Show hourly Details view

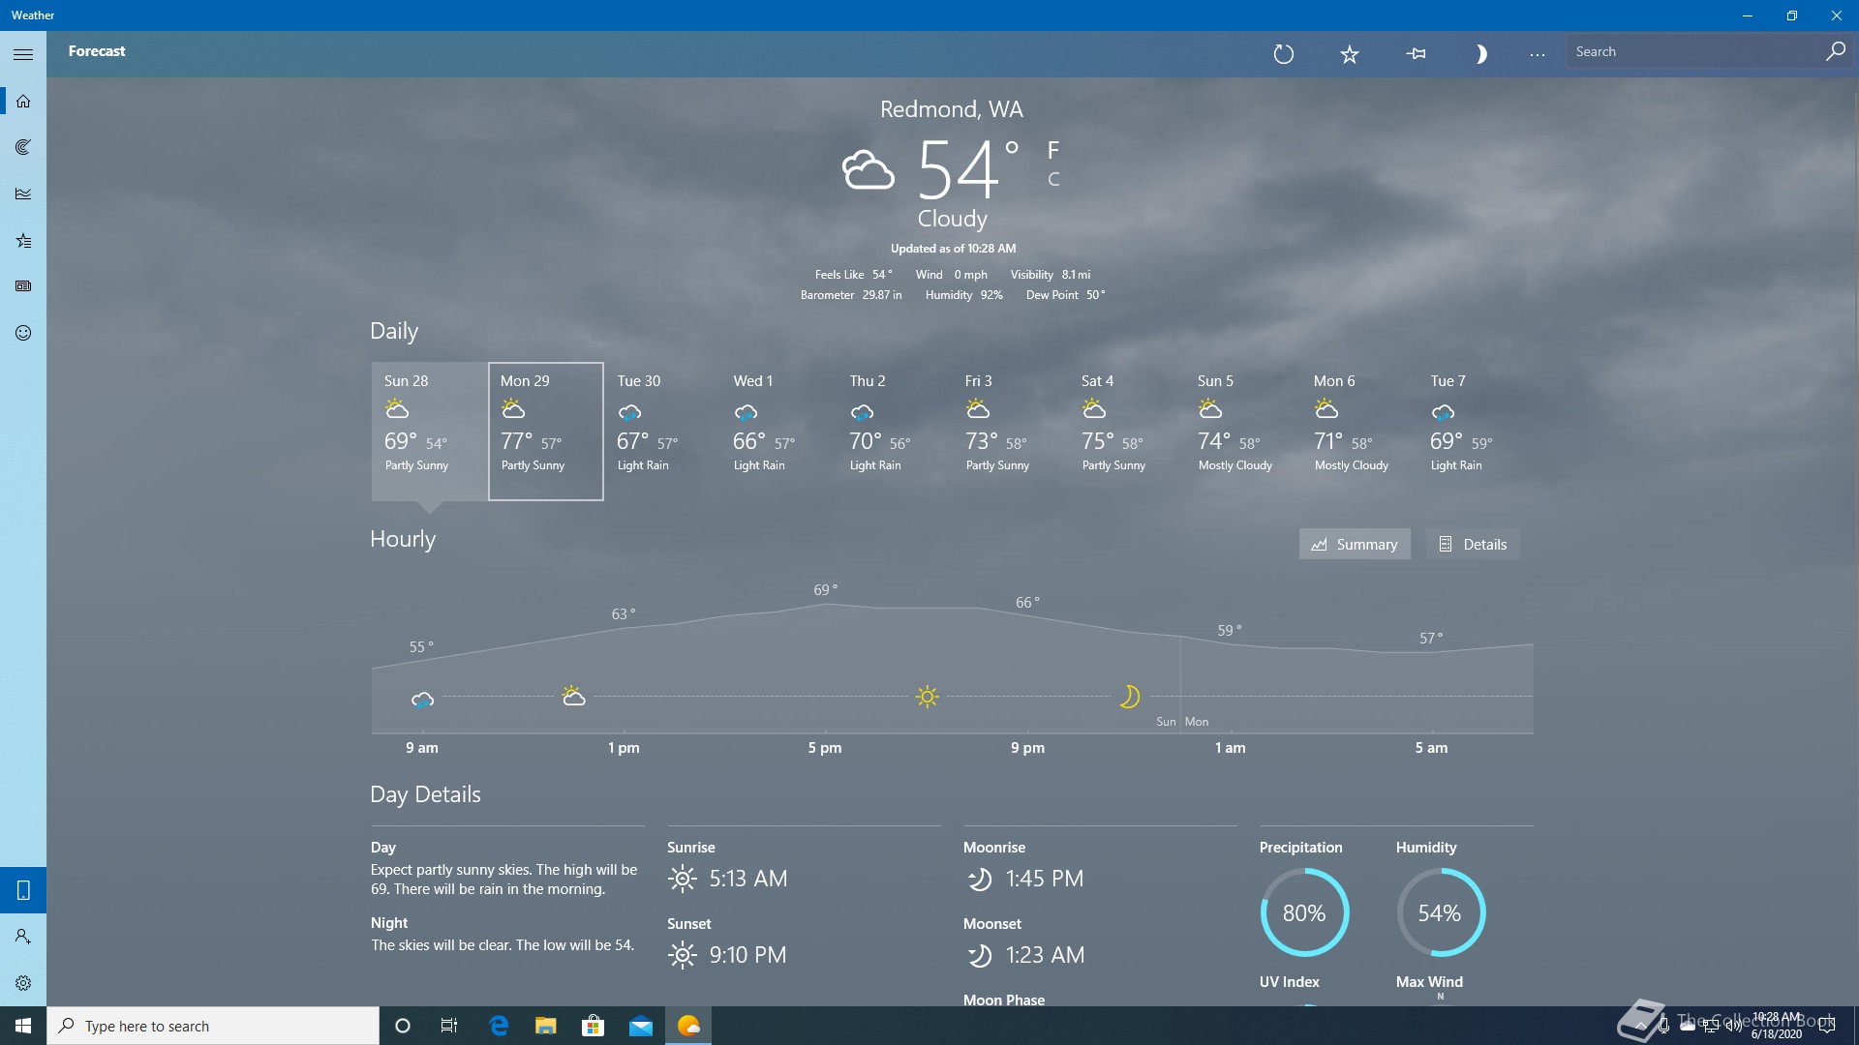tap(1473, 544)
